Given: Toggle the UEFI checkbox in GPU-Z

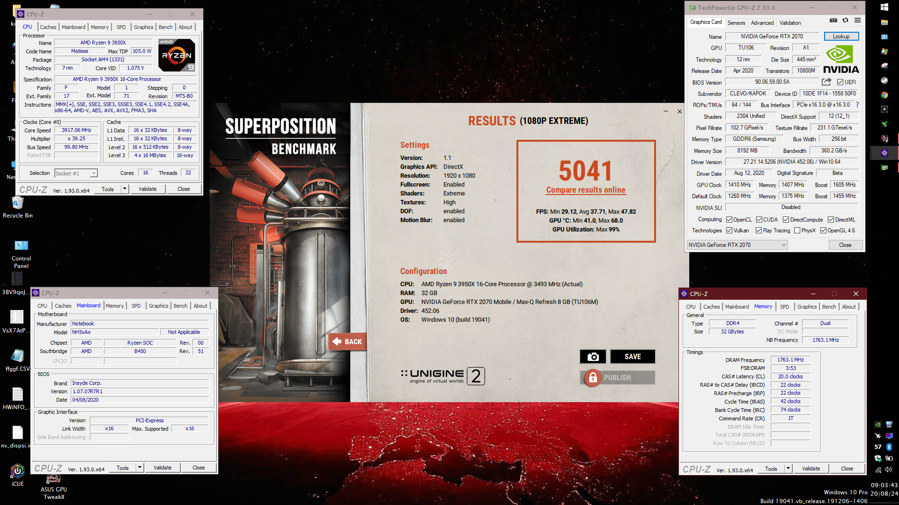Looking at the screenshot, I should pyautogui.click(x=840, y=82).
